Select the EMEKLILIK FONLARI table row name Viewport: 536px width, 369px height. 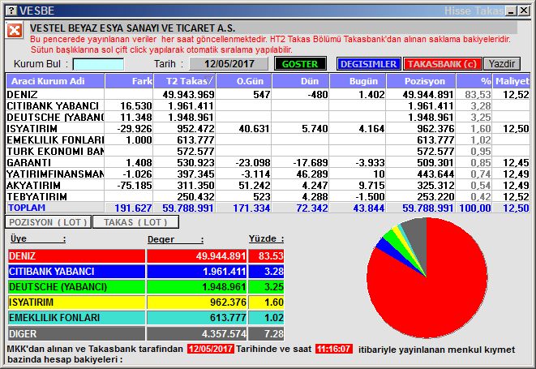55,140
